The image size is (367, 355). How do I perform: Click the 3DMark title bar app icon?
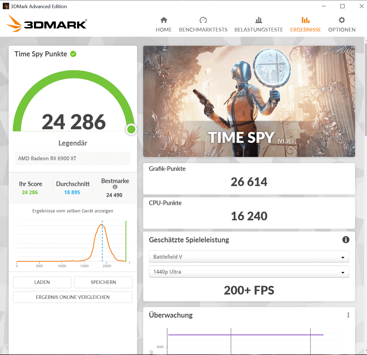(6, 6)
